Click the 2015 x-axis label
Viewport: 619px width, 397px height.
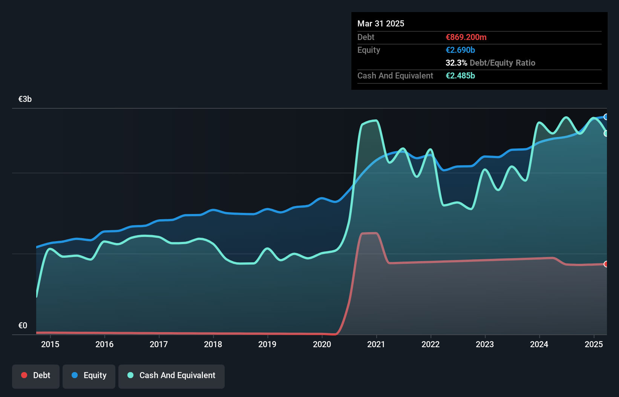50,344
